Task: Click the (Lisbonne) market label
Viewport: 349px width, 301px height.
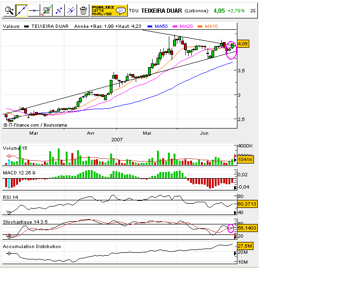Action: (x=197, y=11)
